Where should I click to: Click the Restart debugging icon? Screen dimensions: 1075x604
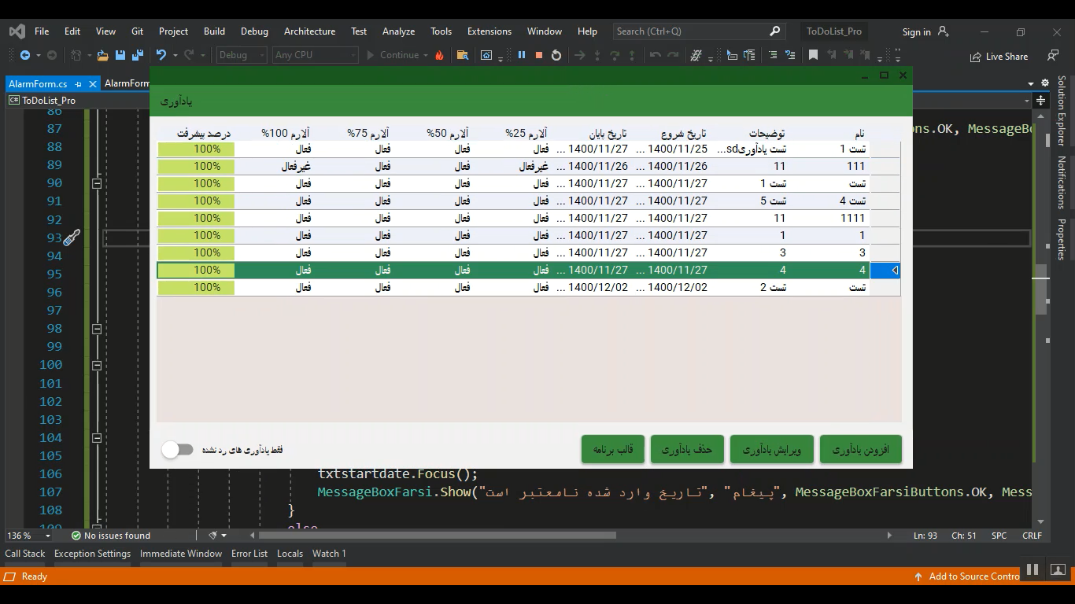coord(556,55)
